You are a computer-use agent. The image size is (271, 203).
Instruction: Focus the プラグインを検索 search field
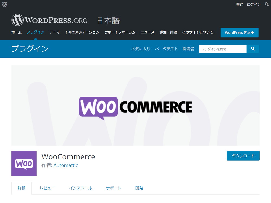(222, 49)
